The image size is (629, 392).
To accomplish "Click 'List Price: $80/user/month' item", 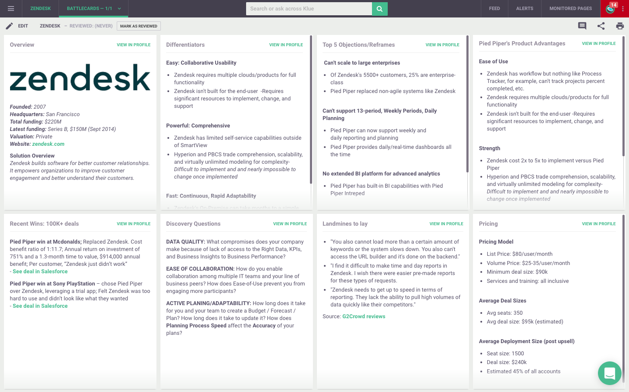I will [x=520, y=254].
